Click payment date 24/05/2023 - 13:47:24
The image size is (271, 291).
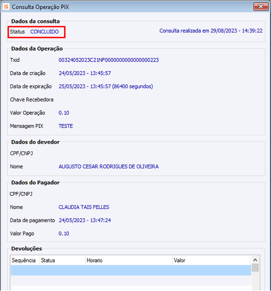[x=85, y=220]
